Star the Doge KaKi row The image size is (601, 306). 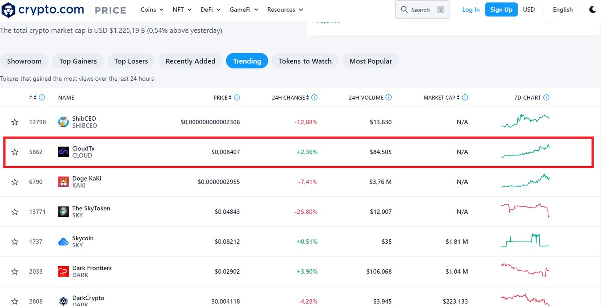(15, 182)
